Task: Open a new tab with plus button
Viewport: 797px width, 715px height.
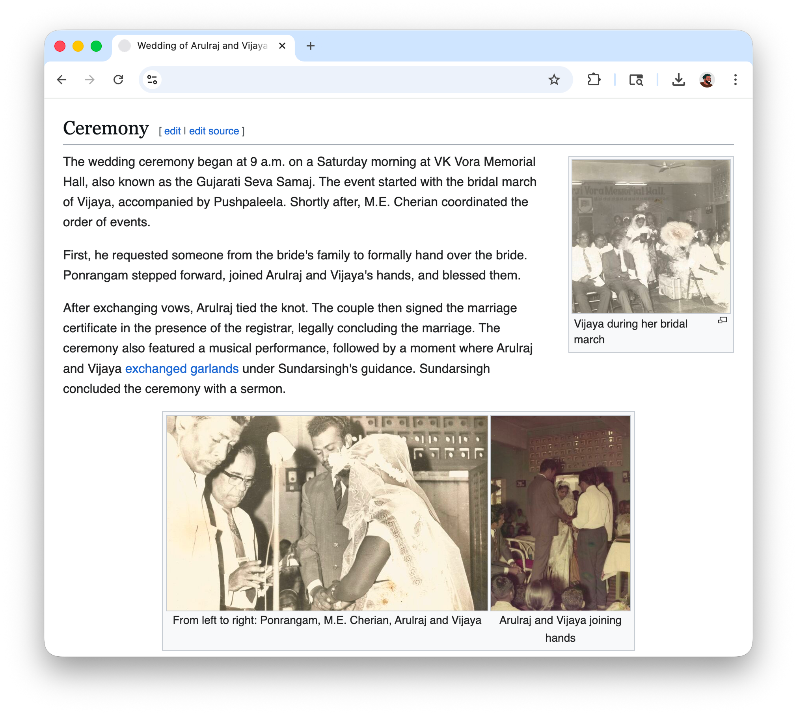Action: pyautogui.click(x=311, y=46)
